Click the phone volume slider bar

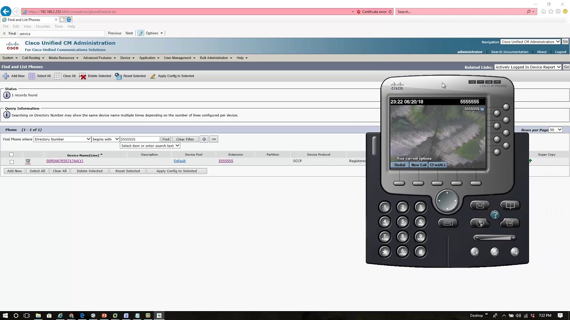[494, 238]
